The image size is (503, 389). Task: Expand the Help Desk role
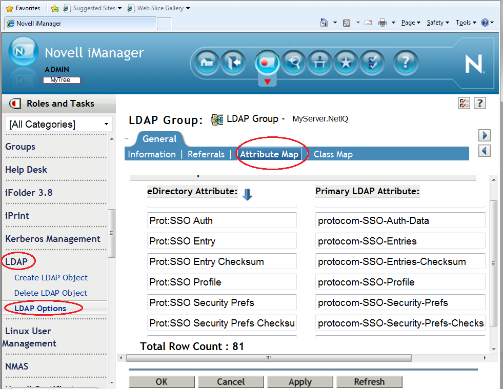26,170
